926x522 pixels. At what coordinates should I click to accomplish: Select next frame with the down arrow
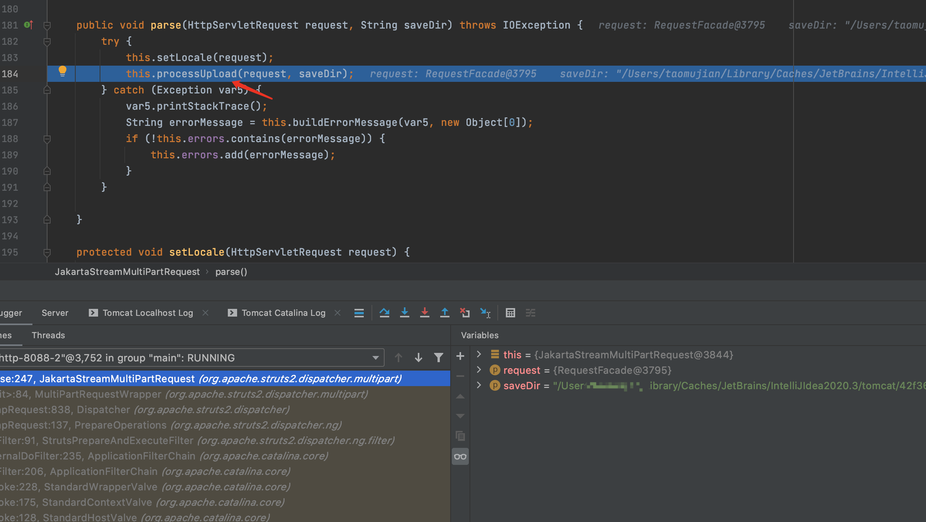[418, 358]
